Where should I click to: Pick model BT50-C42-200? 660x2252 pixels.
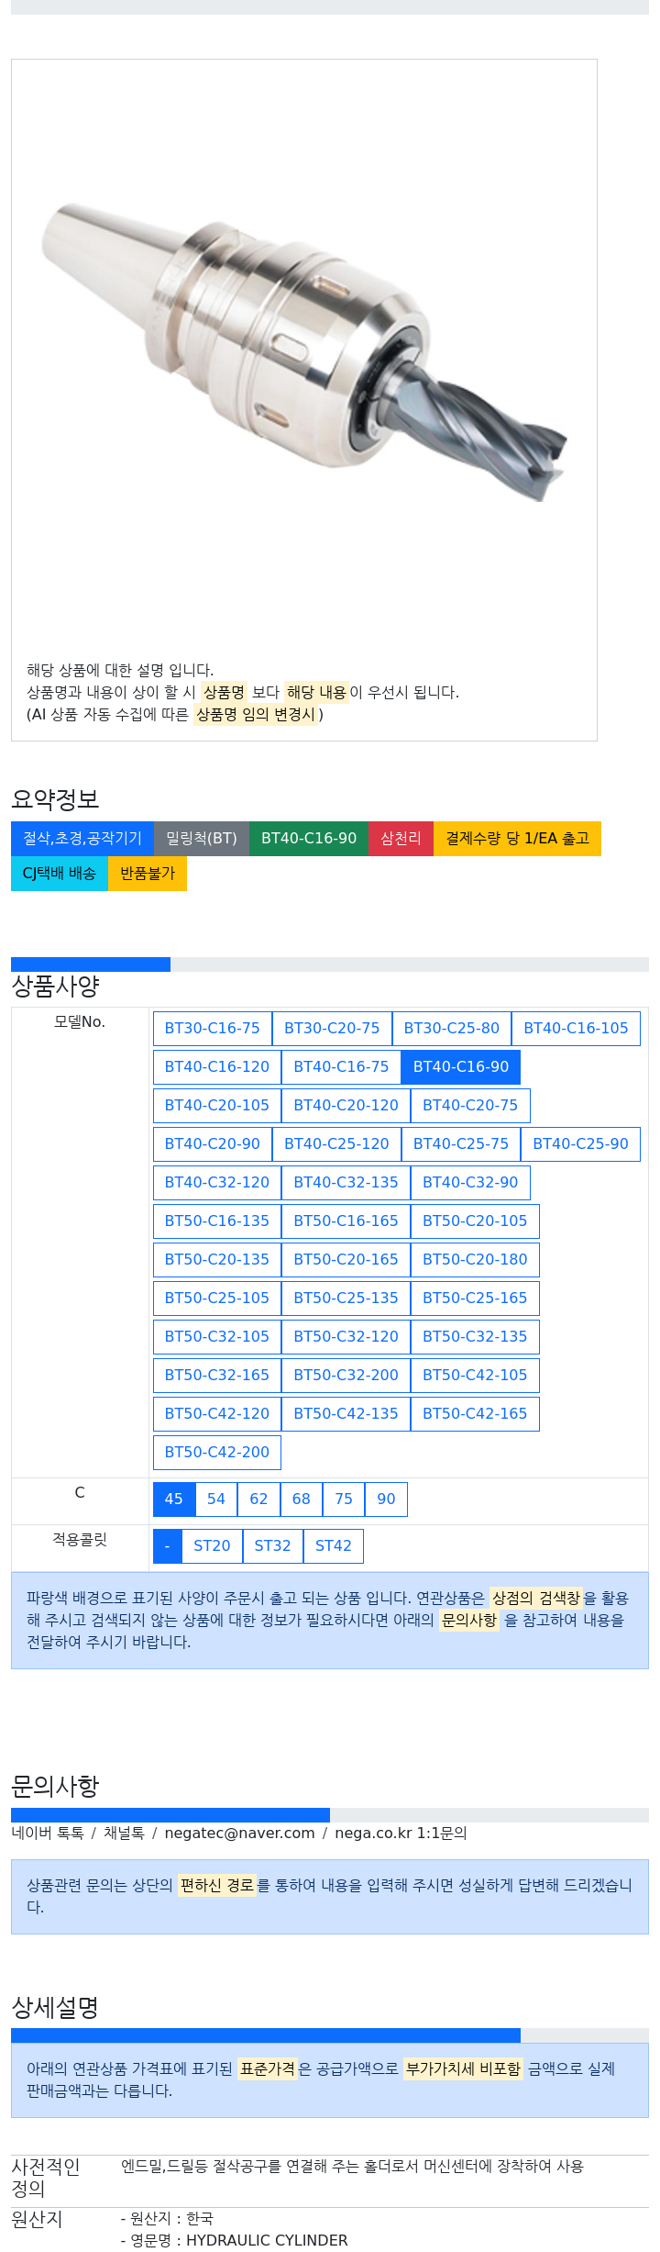click(x=217, y=1452)
